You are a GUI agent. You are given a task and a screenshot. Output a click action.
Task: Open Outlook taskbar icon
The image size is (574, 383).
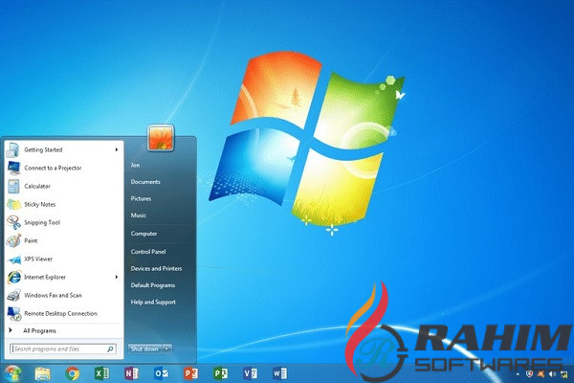tap(161, 372)
